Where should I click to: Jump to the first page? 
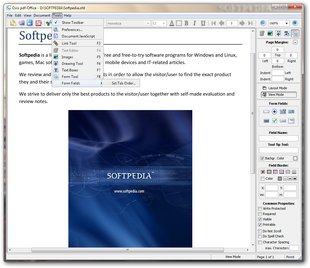point(213,23)
